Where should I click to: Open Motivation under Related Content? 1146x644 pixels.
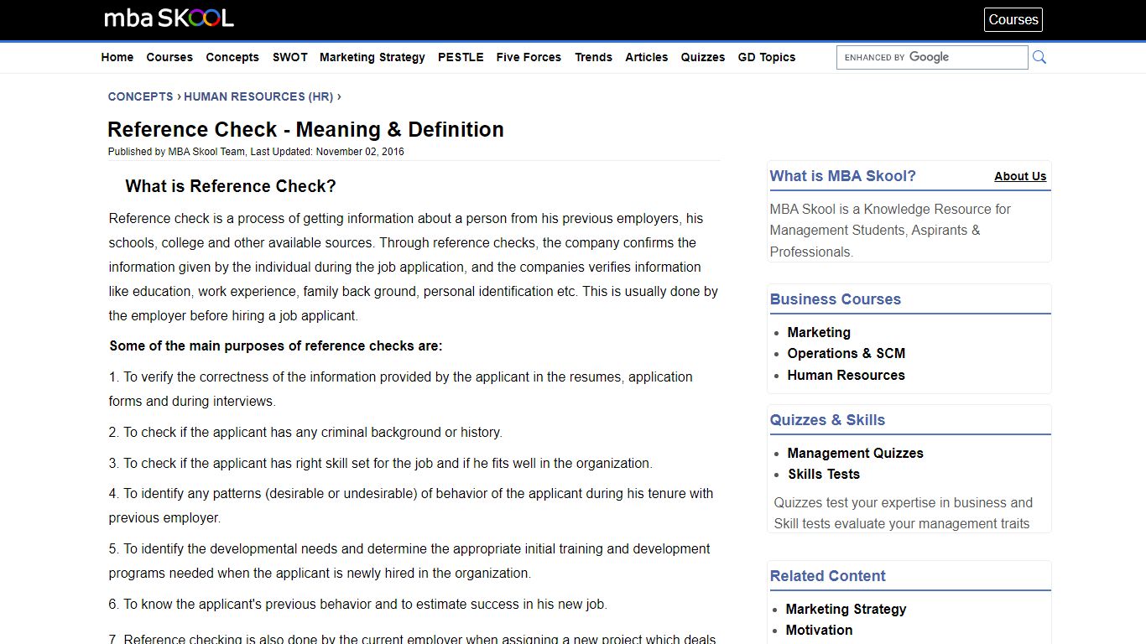(819, 630)
